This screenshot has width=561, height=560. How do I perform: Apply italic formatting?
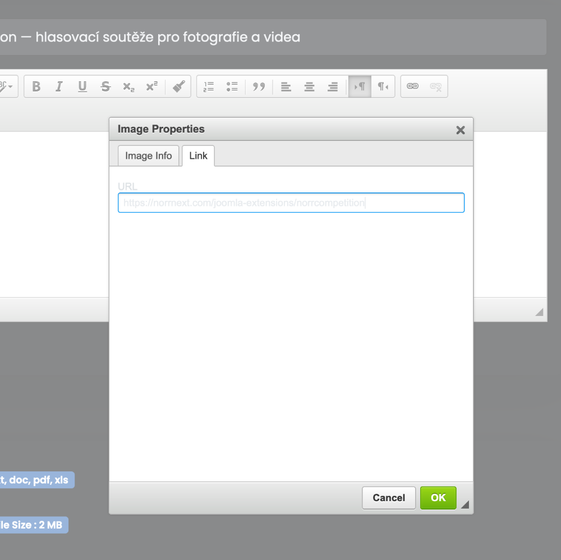(x=59, y=86)
